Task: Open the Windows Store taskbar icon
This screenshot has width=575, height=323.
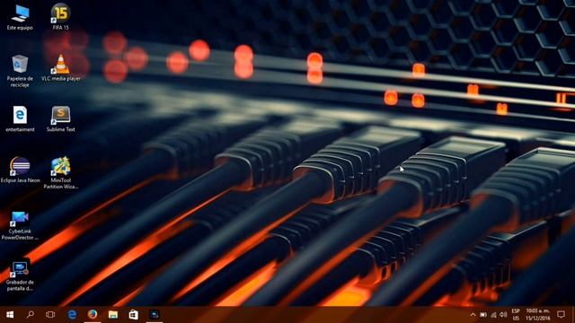Action: click(x=134, y=315)
